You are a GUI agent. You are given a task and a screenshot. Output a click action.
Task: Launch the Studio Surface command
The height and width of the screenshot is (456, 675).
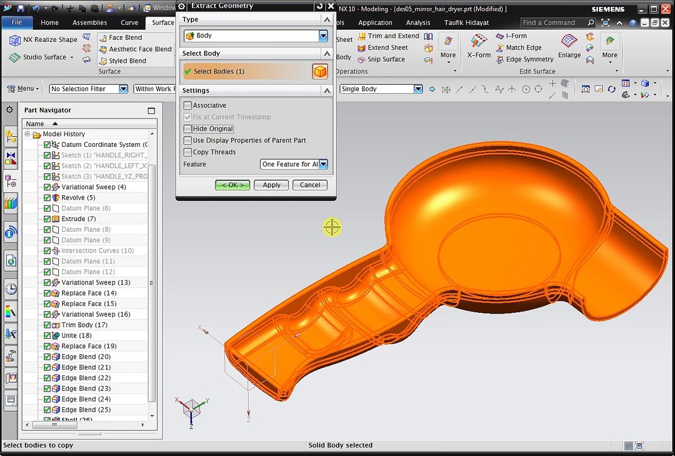point(41,57)
